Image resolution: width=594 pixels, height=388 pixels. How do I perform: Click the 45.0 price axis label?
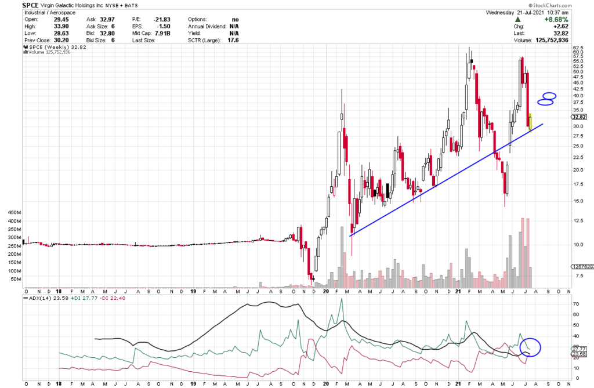tap(578, 83)
